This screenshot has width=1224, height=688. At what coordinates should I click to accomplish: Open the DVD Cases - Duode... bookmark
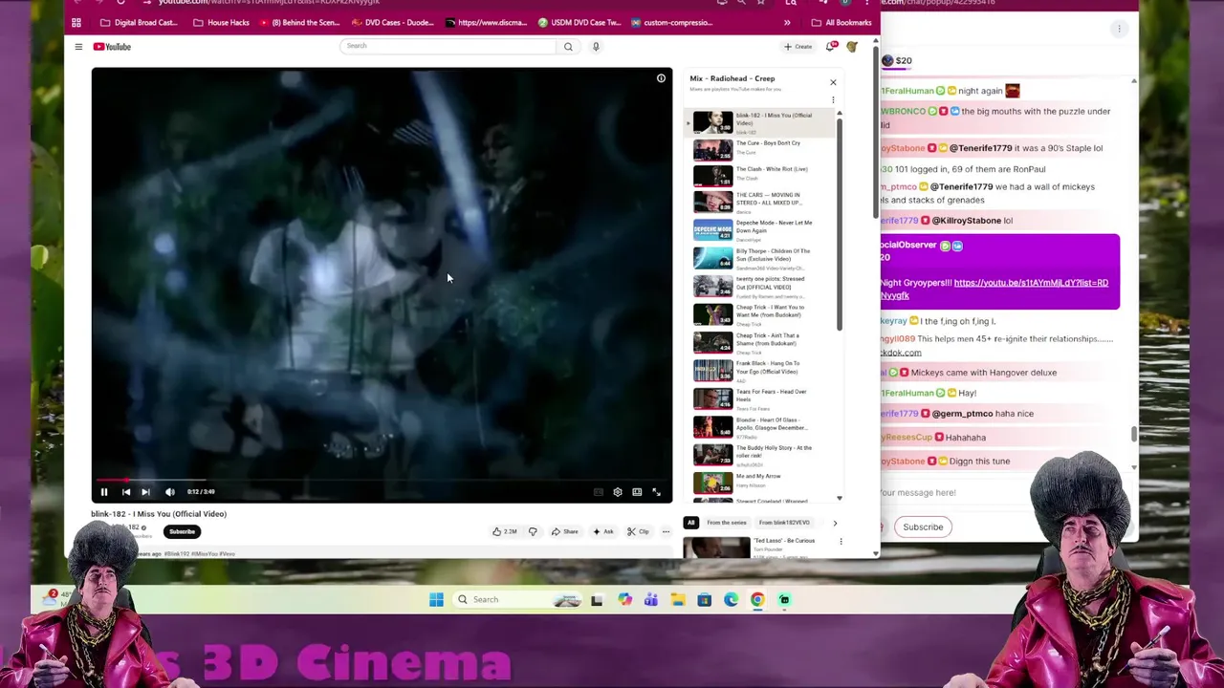click(392, 22)
